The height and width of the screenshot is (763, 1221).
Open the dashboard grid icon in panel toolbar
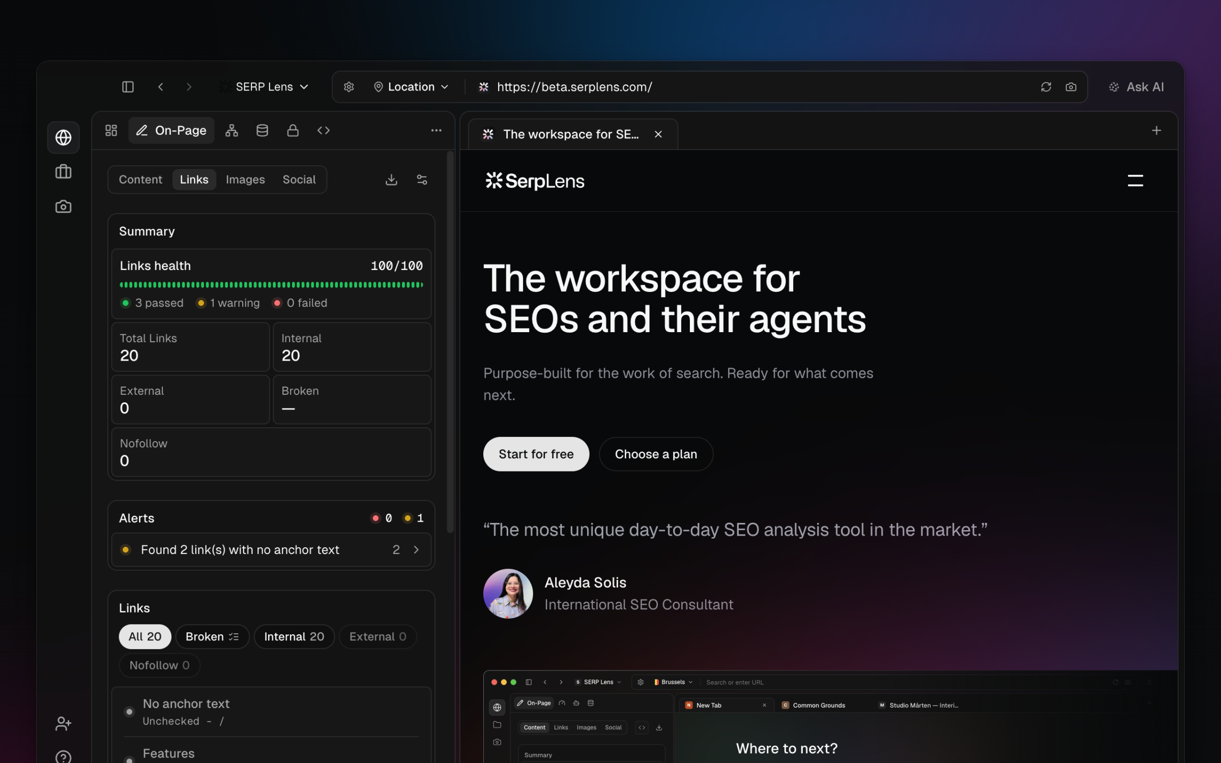coord(111,131)
